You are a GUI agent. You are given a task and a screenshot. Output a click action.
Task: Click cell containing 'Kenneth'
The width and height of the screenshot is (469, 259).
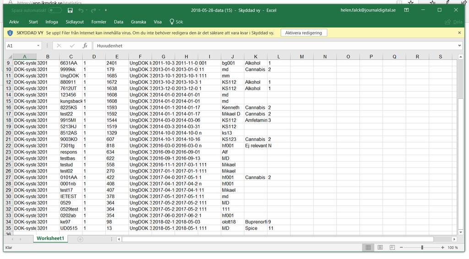pyautogui.click(x=233, y=107)
